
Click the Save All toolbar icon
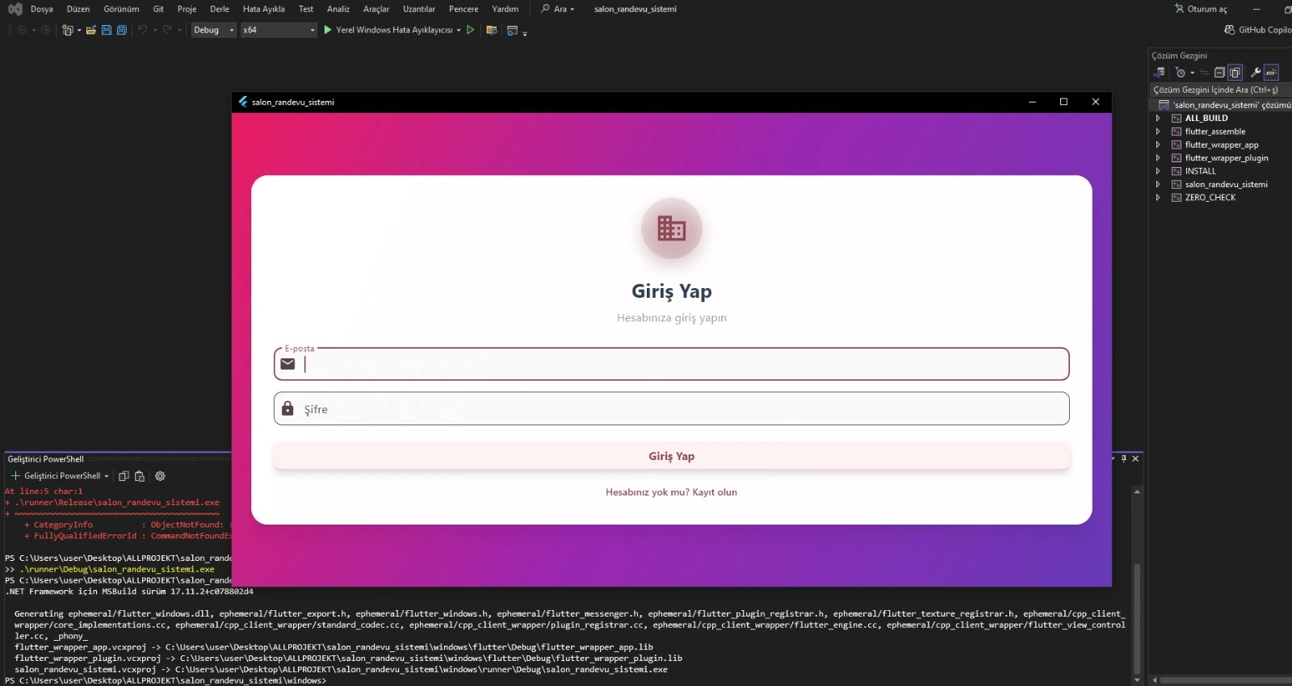point(122,30)
